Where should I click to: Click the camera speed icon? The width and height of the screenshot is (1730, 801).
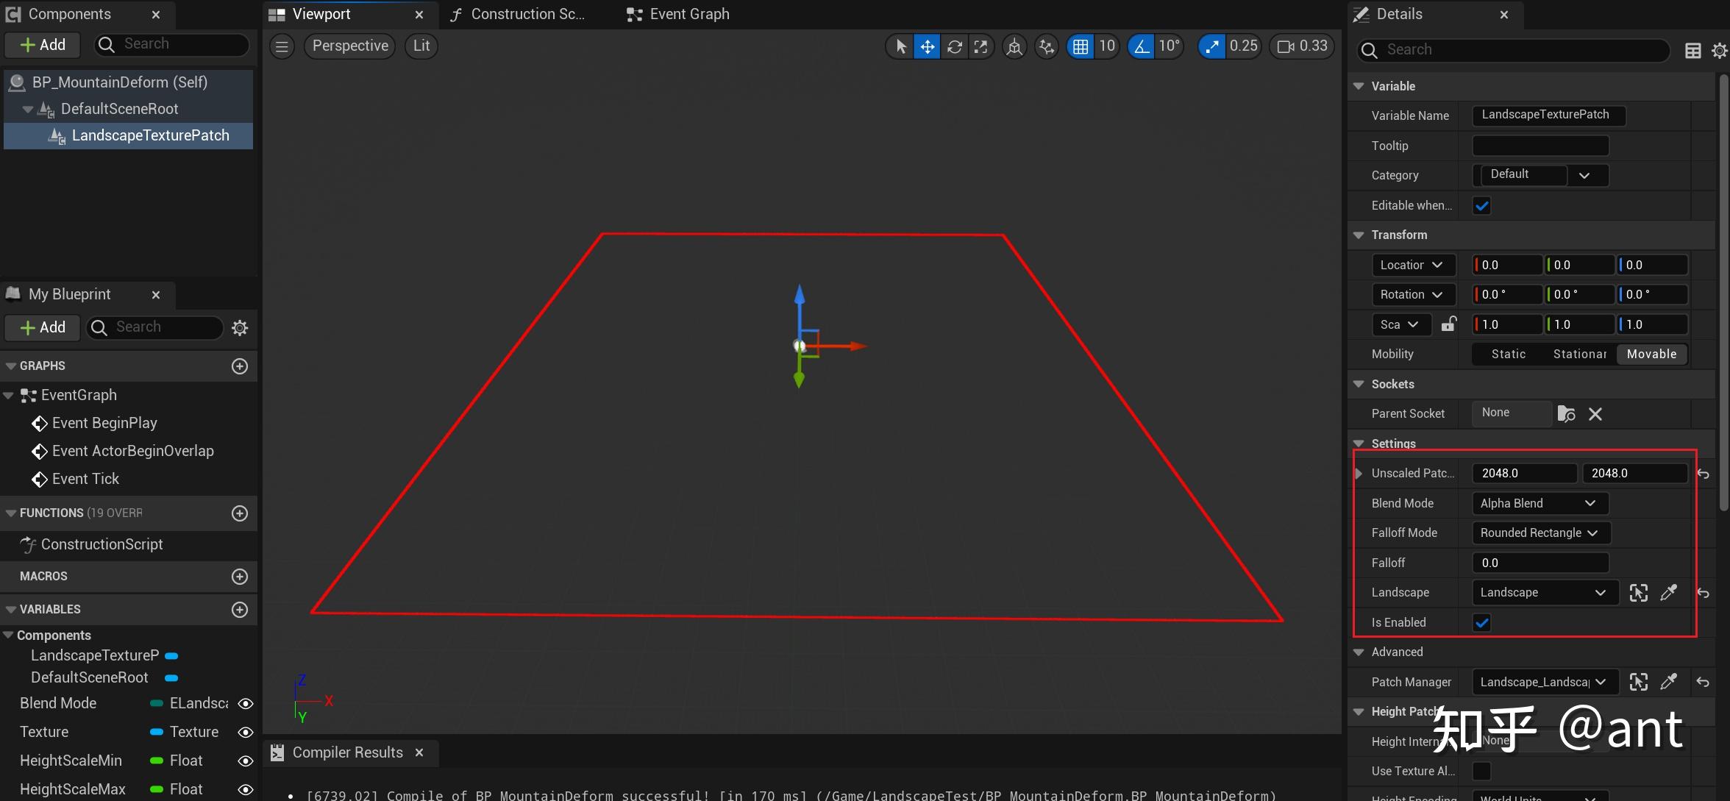coord(1285,47)
